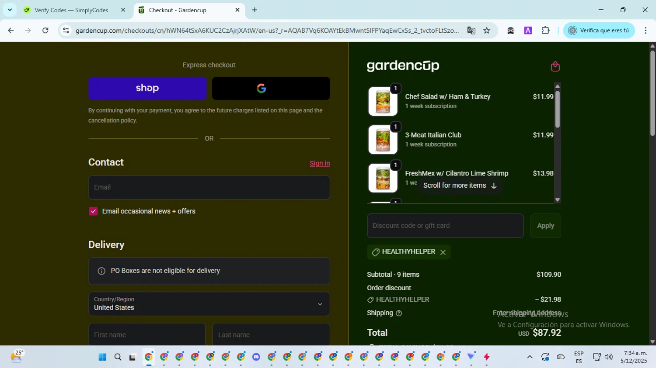Open the taskbar clock and date
This screenshot has height=368, width=656.
[x=633, y=357]
